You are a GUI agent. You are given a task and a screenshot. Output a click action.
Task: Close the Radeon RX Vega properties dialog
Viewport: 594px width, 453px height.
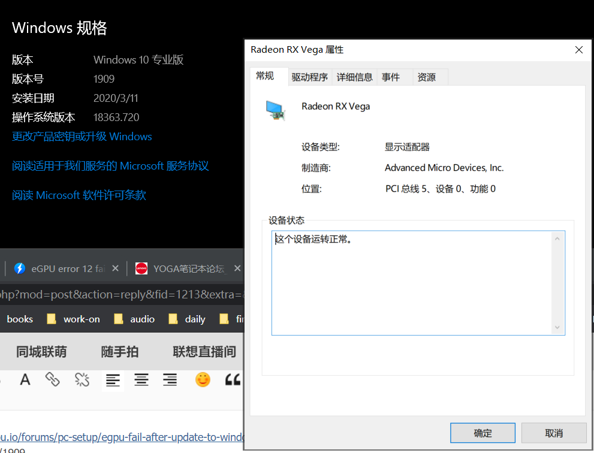tap(579, 50)
